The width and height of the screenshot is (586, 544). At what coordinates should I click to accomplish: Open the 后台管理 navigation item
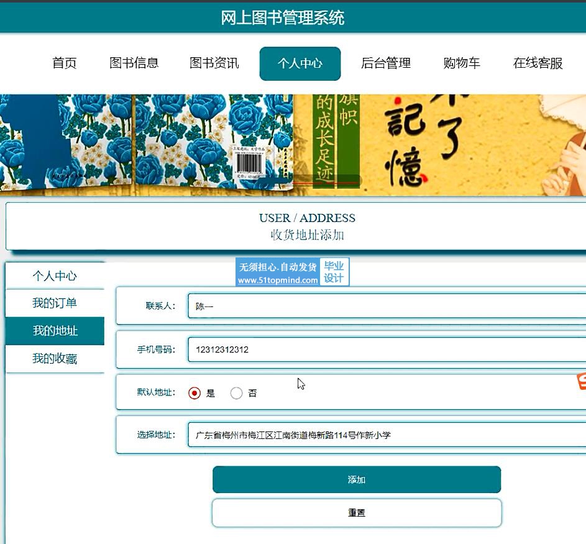[x=386, y=63]
